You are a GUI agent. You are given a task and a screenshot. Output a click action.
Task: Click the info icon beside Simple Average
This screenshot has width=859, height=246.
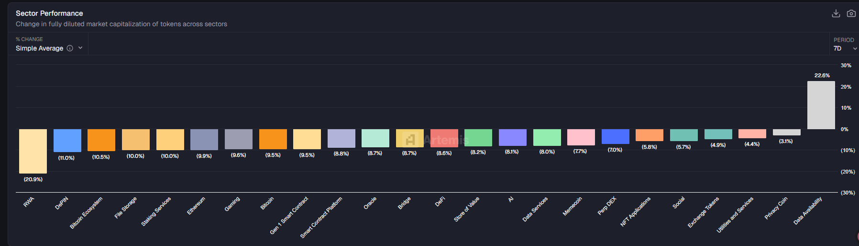point(70,48)
